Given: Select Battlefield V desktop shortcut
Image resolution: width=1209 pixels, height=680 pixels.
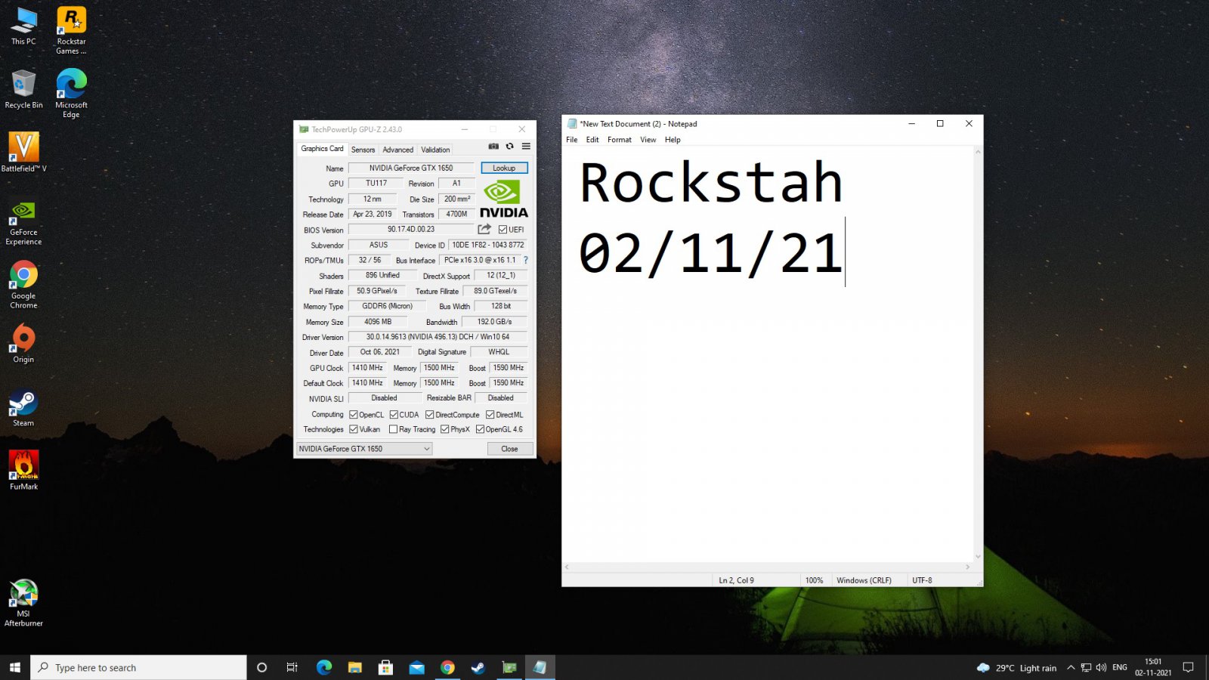Looking at the screenshot, I should (23, 152).
